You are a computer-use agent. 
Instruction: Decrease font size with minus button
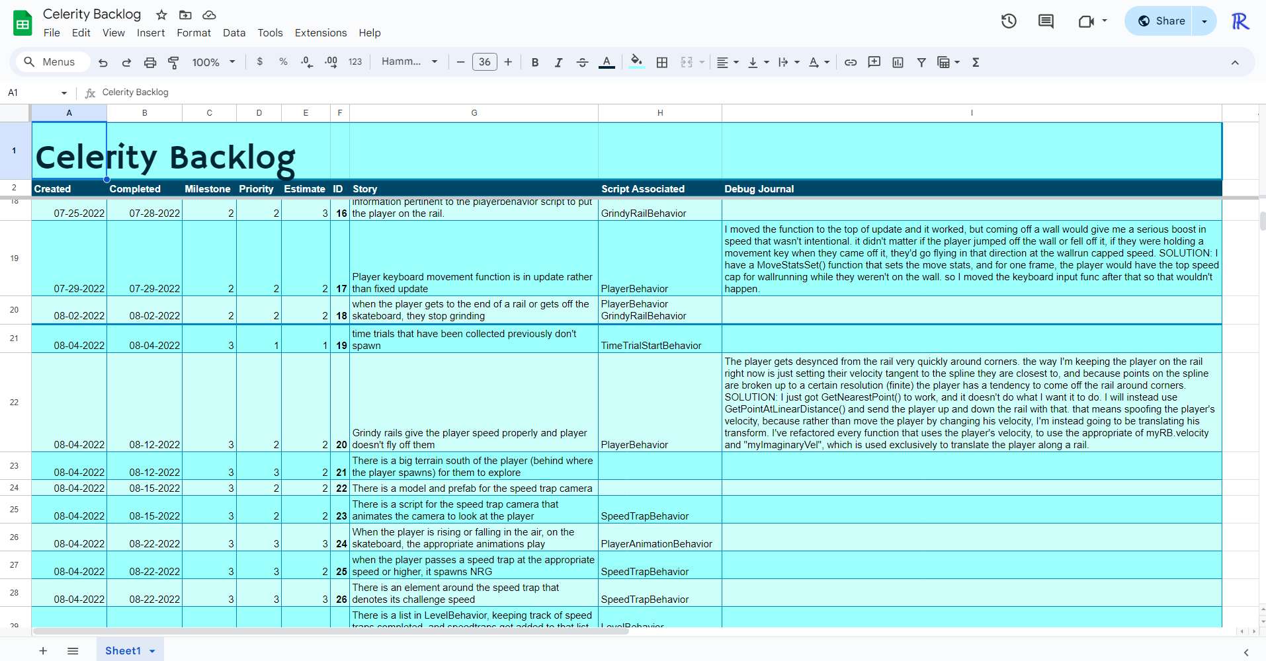[461, 62]
